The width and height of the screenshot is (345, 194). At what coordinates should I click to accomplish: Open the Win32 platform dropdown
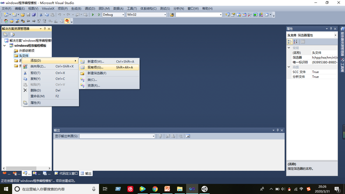165,15
